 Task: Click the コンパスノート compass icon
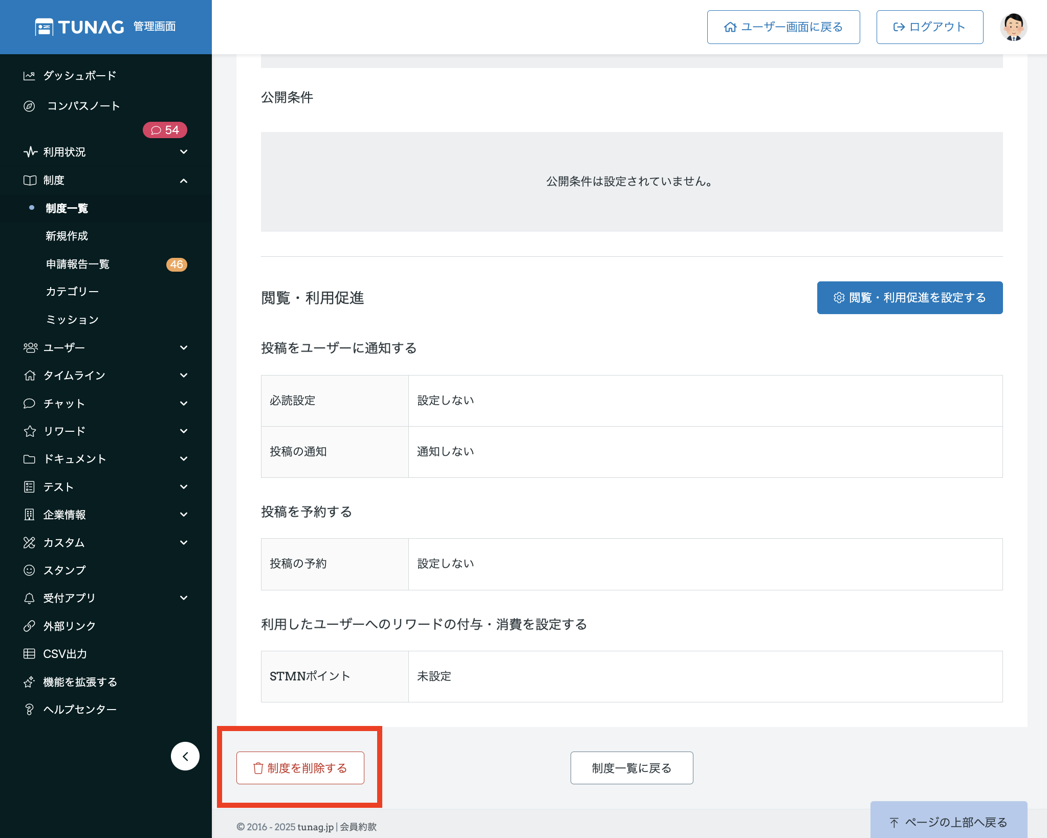coord(30,106)
